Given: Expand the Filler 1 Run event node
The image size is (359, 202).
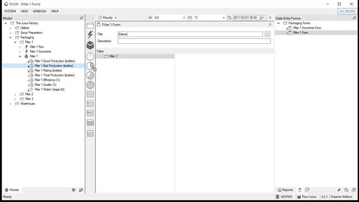Looking at the screenshot, I should [x=20, y=47].
